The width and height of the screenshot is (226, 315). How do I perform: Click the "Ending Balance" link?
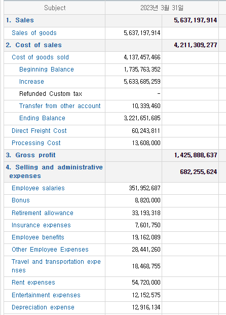pos(42,118)
